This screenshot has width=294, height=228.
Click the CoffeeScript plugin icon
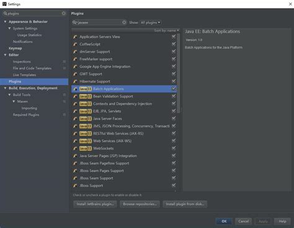tap(75, 44)
